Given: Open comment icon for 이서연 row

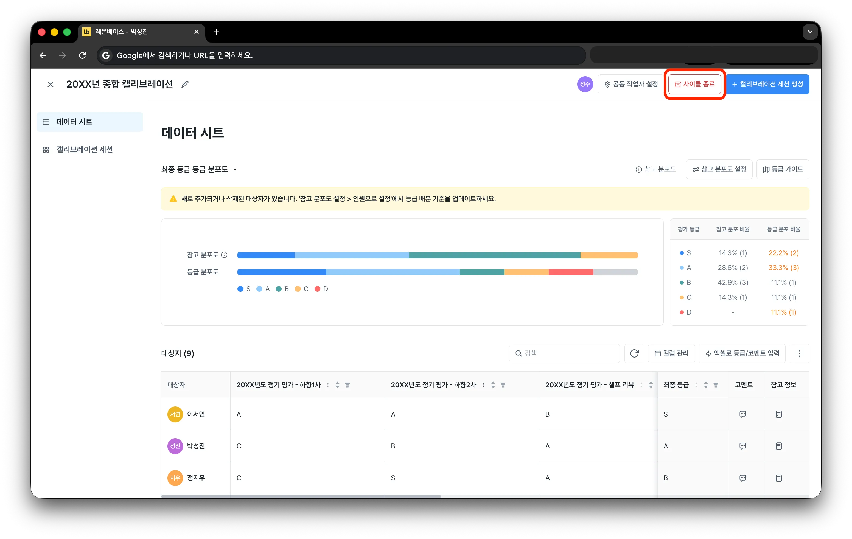Looking at the screenshot, I should tap(743, 414).
